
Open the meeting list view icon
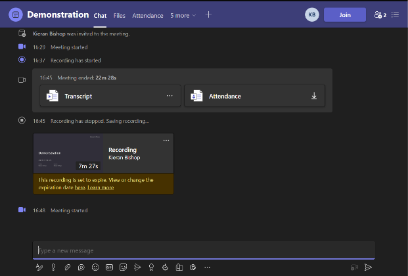(395, 15)
